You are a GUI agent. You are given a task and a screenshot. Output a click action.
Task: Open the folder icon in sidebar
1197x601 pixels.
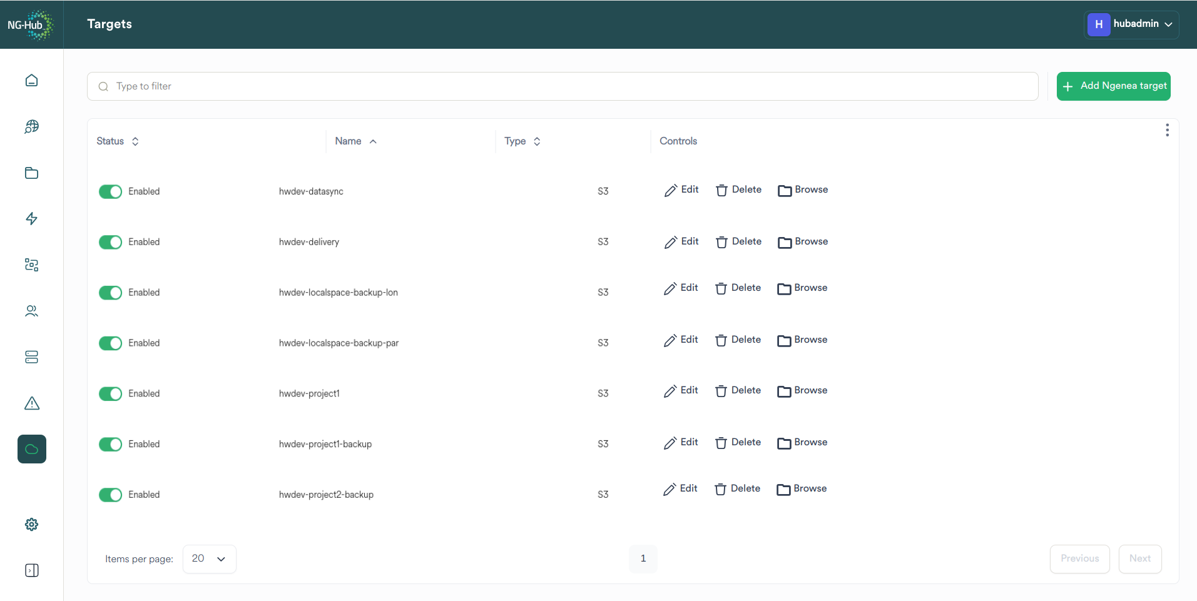pos(31,173)
